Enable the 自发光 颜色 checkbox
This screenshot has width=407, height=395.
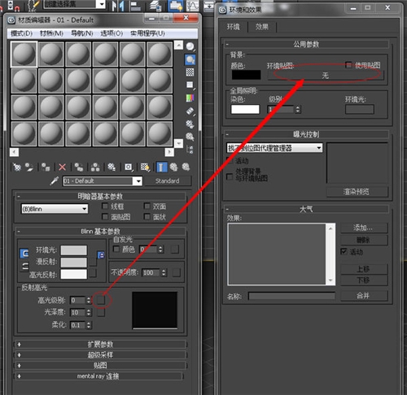point(116,249)
